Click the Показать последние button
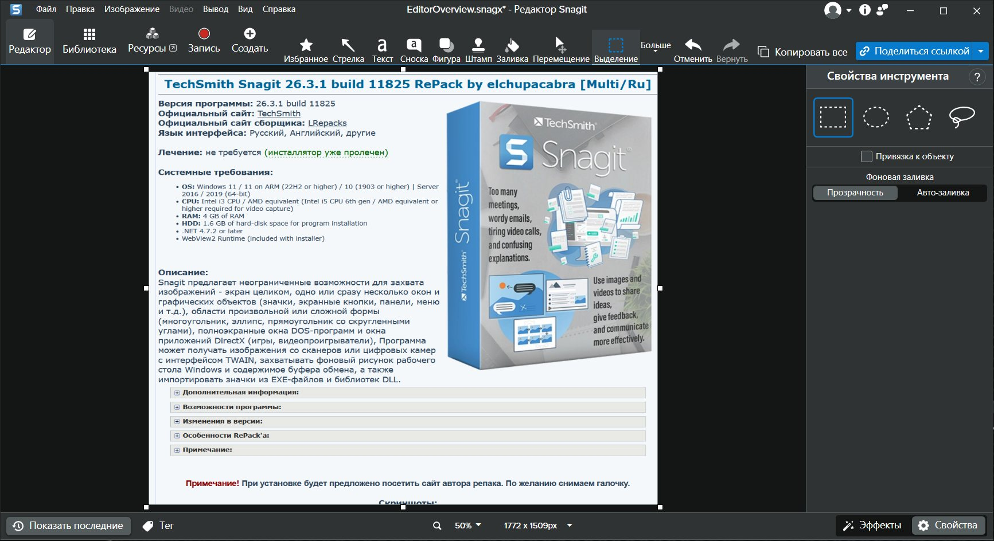994x541 pixels. 69,526
